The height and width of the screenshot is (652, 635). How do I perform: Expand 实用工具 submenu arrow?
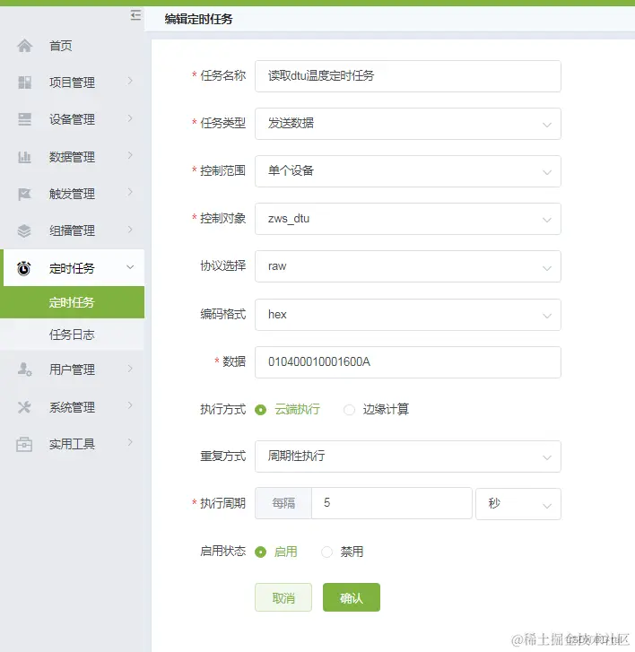[130, 442]
